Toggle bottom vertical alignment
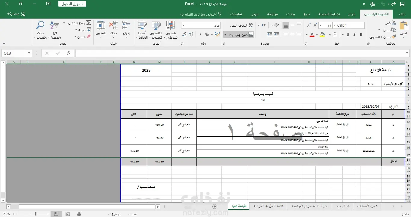 (x=286, y=25)
